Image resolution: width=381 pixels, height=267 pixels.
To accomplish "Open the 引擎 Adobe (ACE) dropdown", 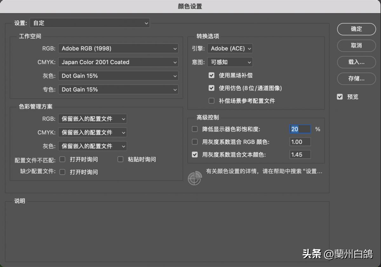I will 230,49.
